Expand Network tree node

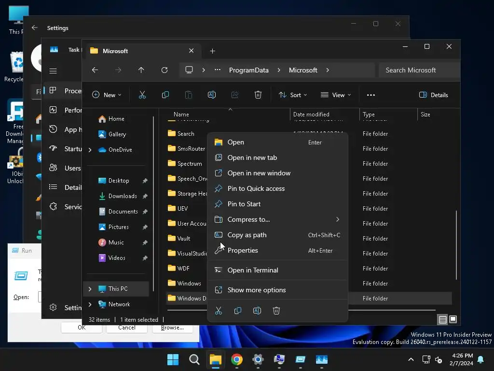click(90, 304)
